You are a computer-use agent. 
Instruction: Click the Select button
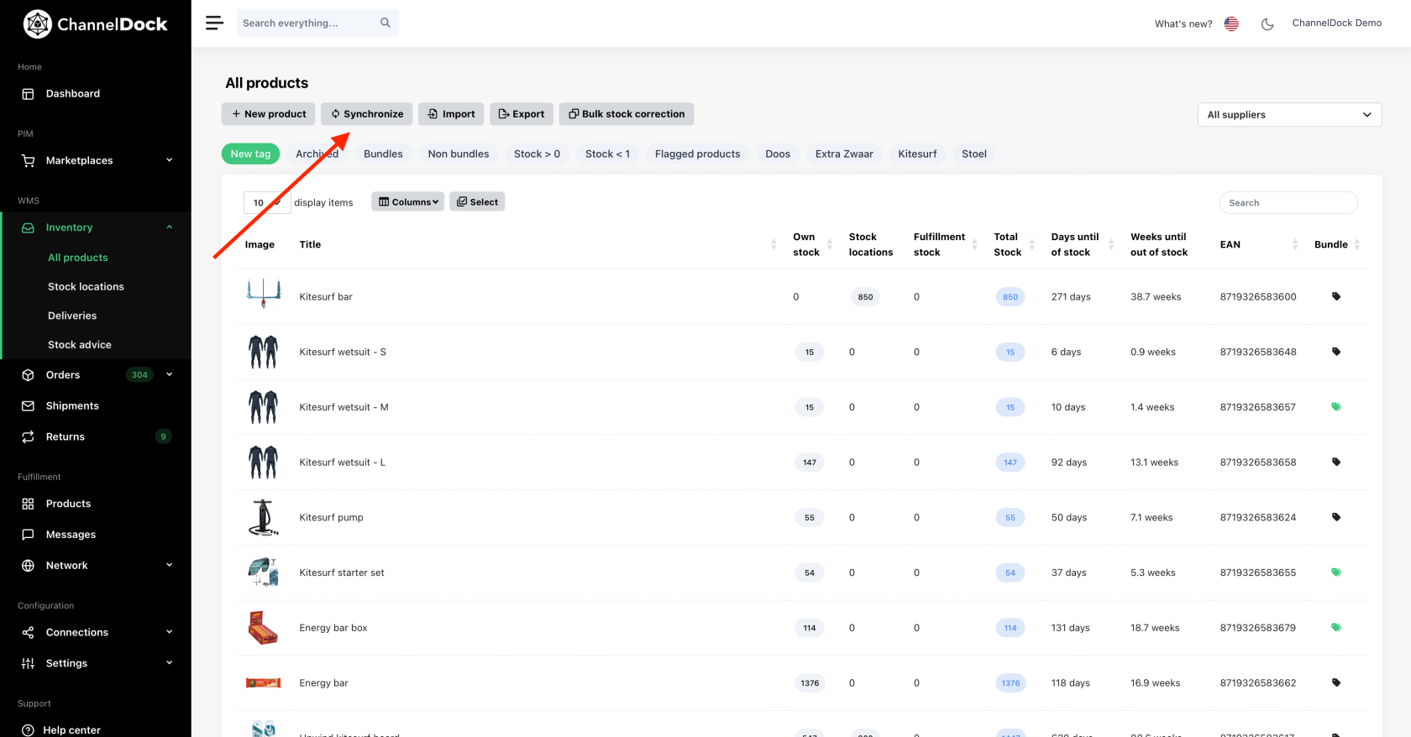tap(477, 202)
